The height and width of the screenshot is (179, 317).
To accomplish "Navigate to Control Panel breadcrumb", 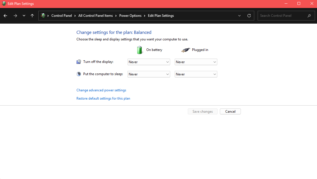I will [x=62, y=16].
